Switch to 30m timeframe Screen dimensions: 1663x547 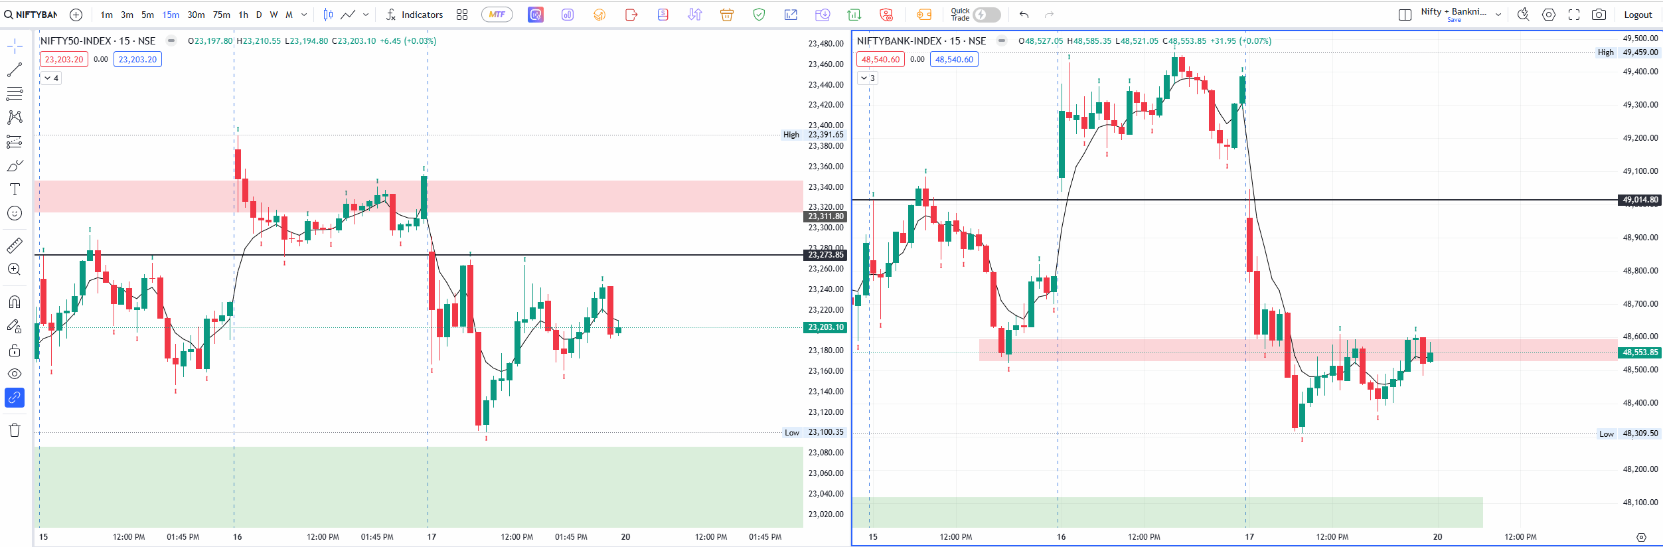pyautogui.click(x=196, y=15)
